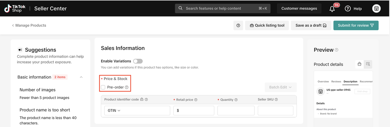Open the Batch Edit dropdown

click(281, 87)
